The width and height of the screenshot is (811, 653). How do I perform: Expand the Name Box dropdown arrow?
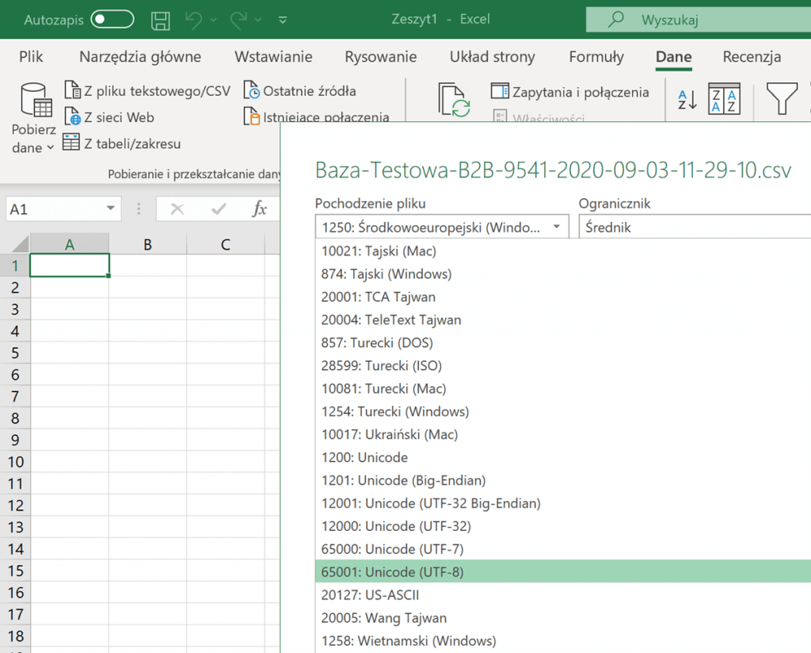[110, 209]
